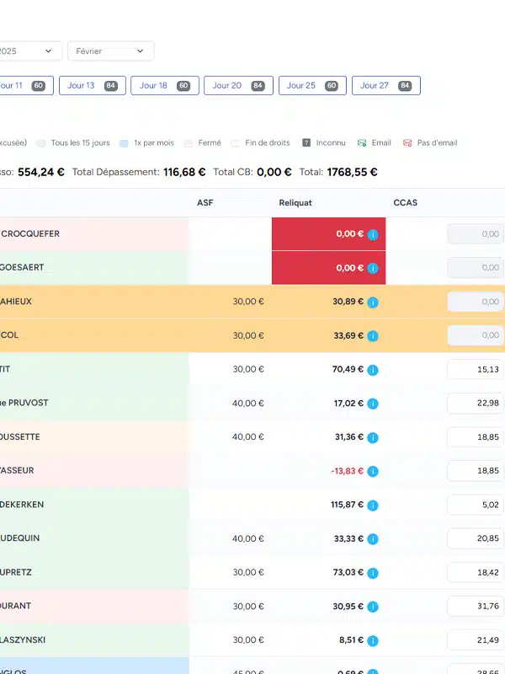Click info icon beside 33,33 €

coord(373,538)
